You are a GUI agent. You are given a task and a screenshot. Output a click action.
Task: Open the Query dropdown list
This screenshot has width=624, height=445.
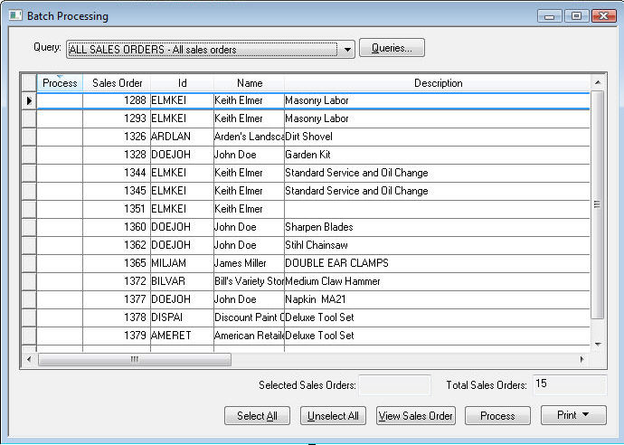click(x=348, y=49)
